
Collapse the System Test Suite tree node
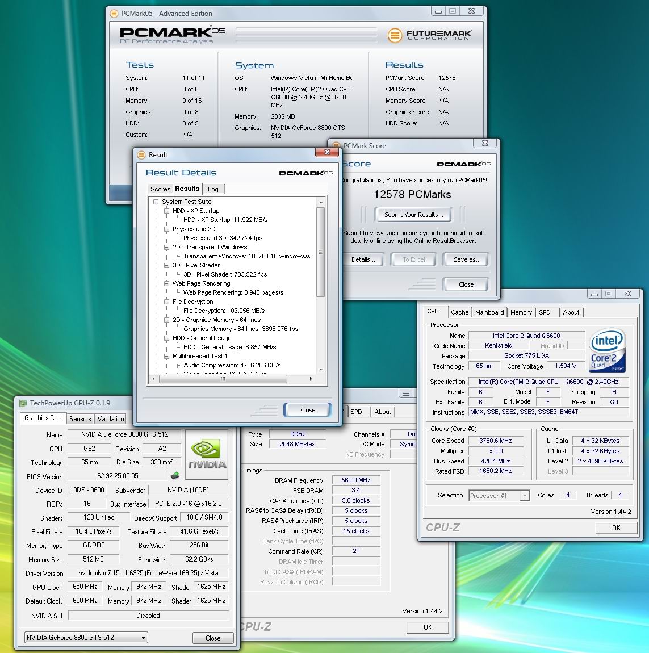(x=156, y=202)
